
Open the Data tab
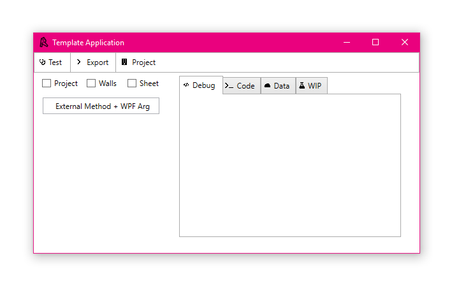pyautogui.click(x=278, y=86)
